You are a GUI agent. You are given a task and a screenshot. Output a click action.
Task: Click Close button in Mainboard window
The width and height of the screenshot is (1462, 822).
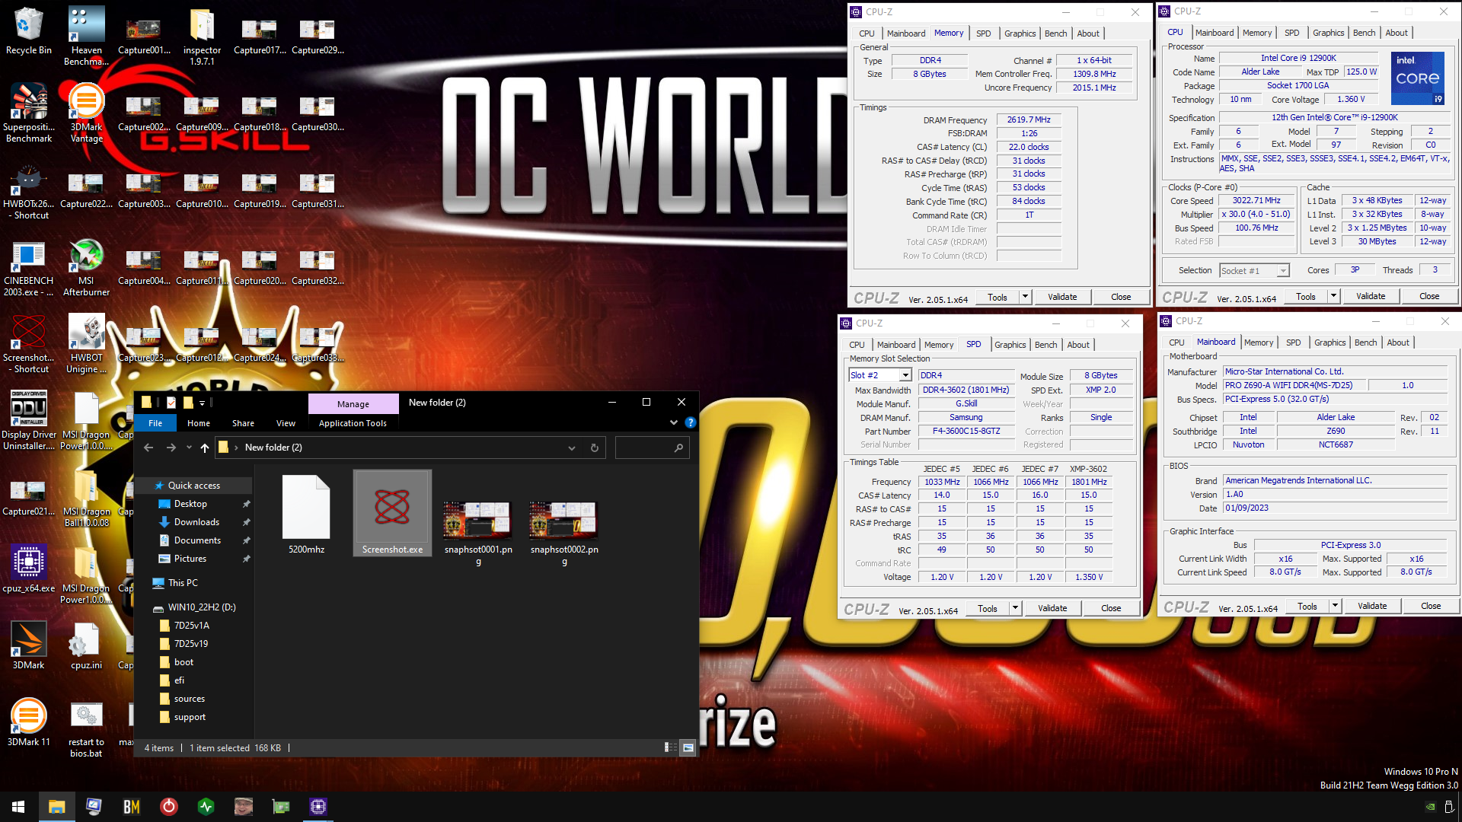click(1430, 606)
